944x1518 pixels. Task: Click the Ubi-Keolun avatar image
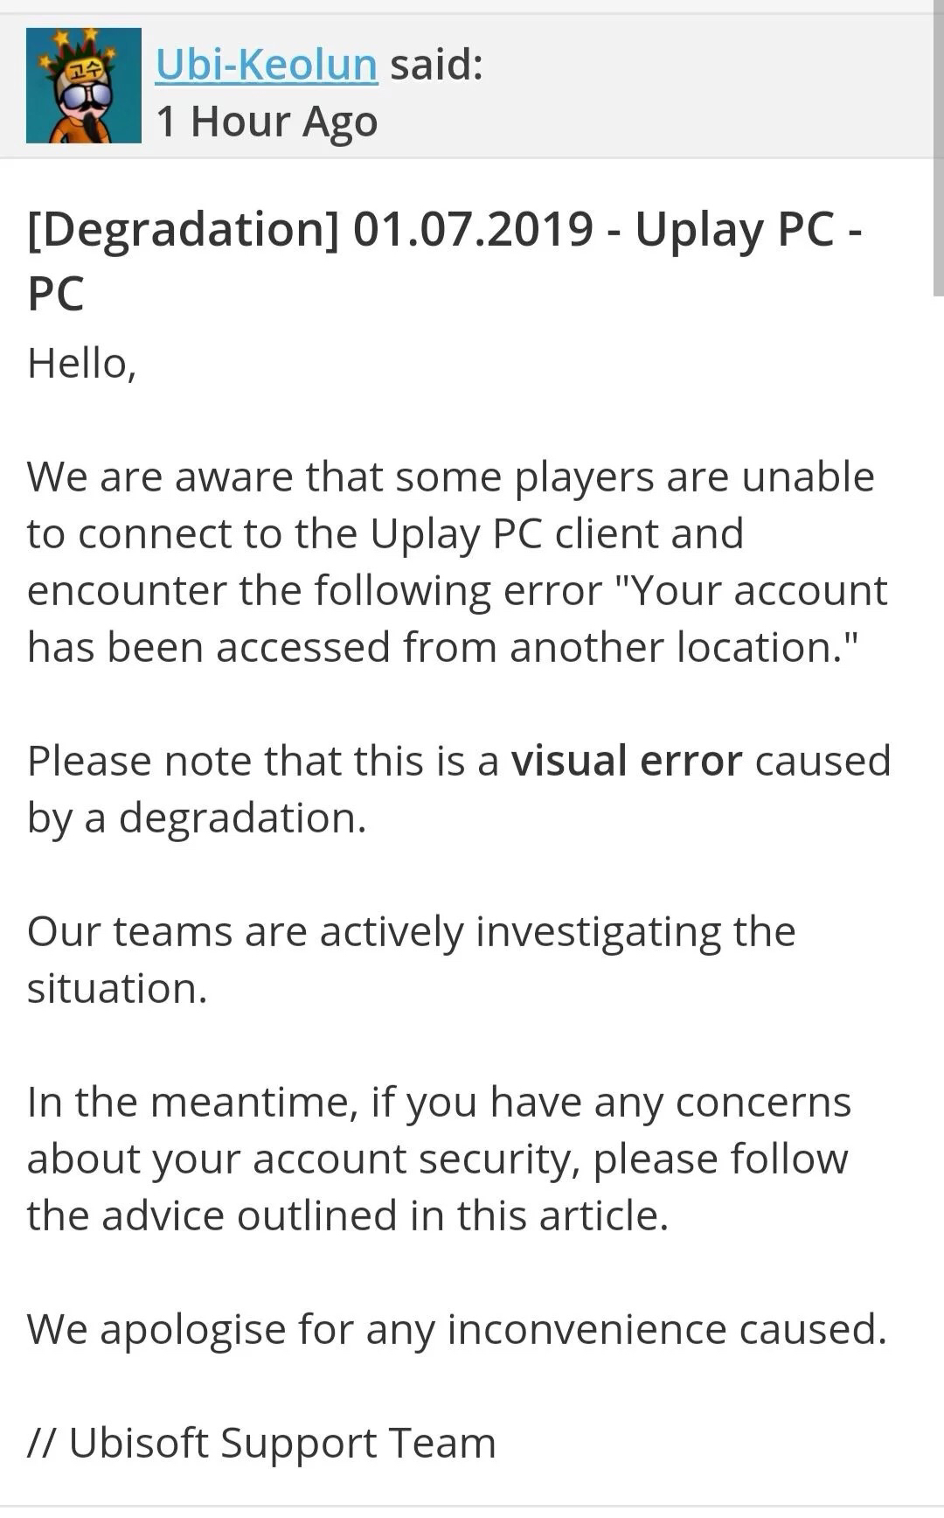tap(84, 86)
